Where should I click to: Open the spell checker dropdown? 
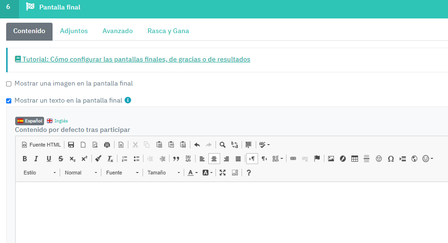264,145
